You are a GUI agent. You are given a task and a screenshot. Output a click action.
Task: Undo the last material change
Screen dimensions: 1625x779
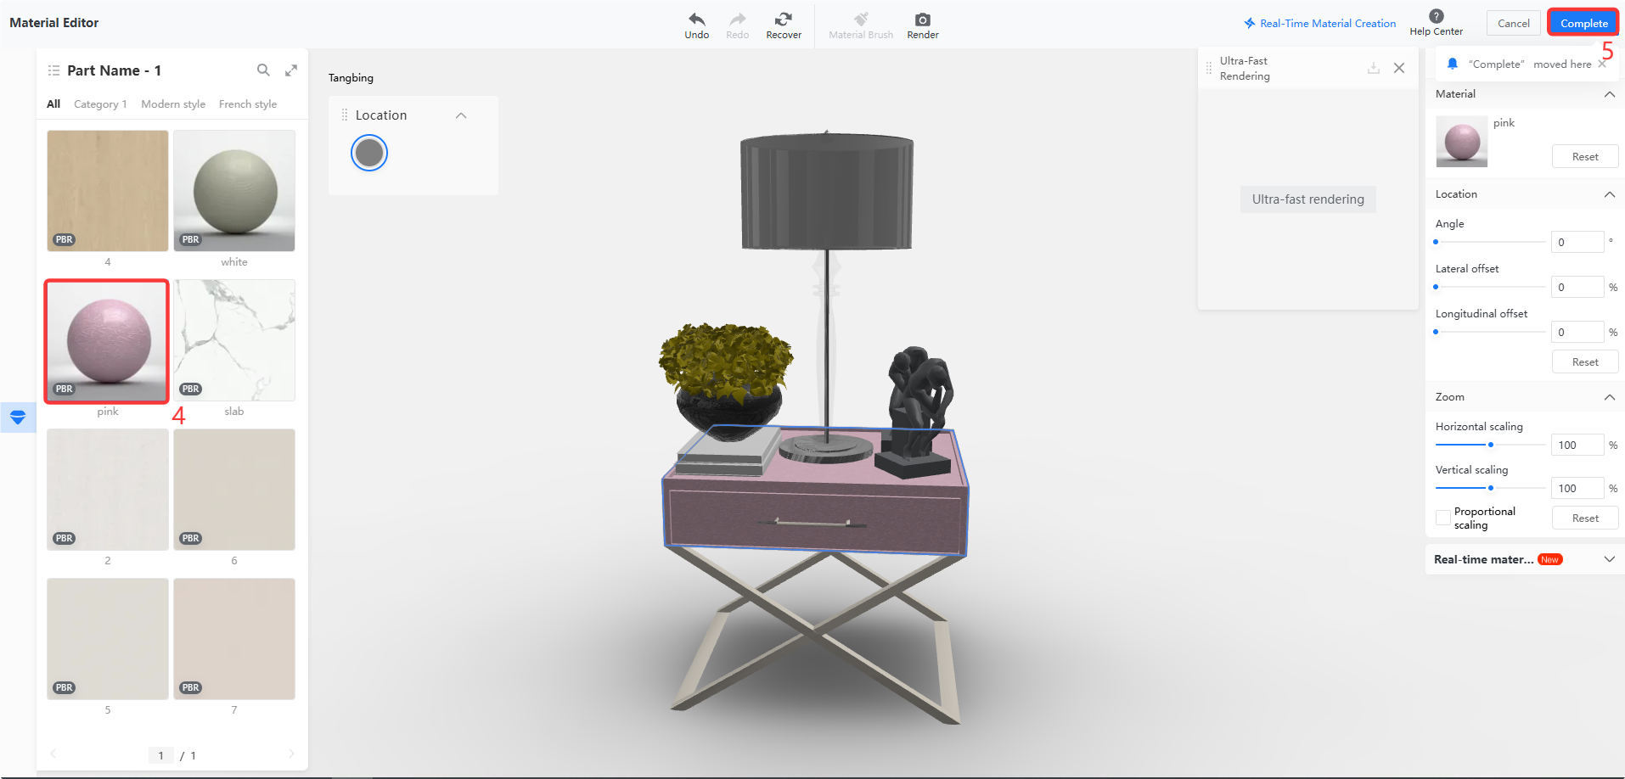[696, 25]
